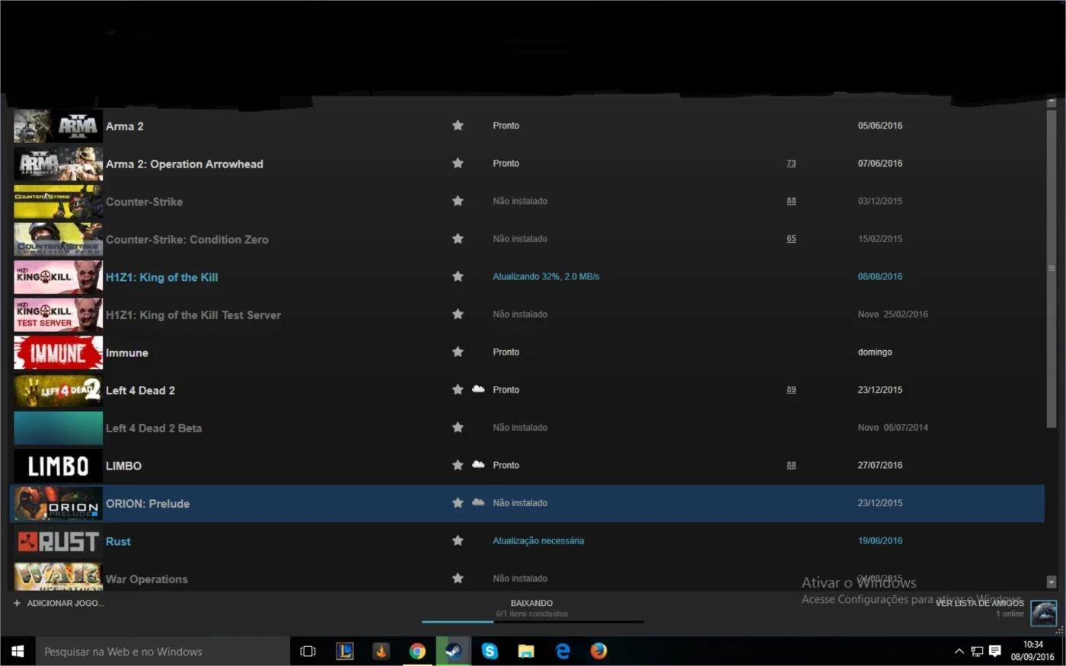Viewport: 1066px width, 666px height.
Task: Open File Explorer from the taskbar
Action: tap(526, 651)
